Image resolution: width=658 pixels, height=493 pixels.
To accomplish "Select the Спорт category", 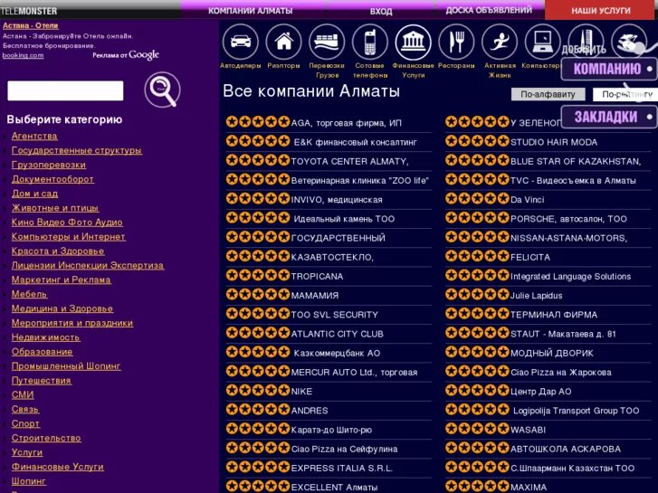I will 25,423.
